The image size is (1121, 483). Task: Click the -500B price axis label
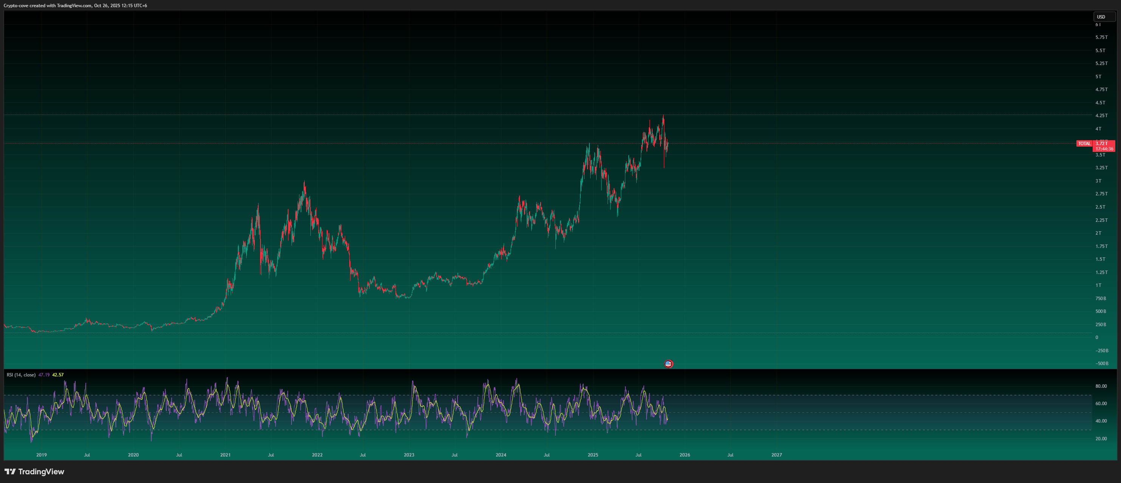(x=1102, y=363)
